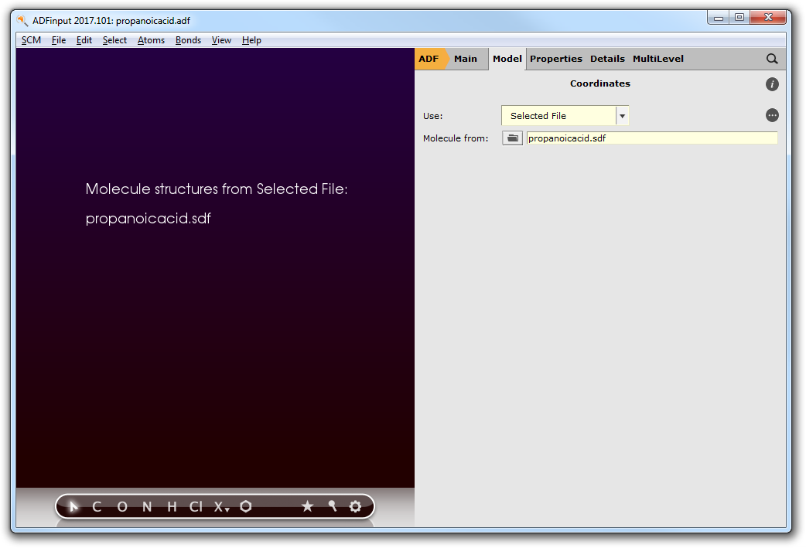
Task: Switch to the Model tab
Action: coord(507,59)
